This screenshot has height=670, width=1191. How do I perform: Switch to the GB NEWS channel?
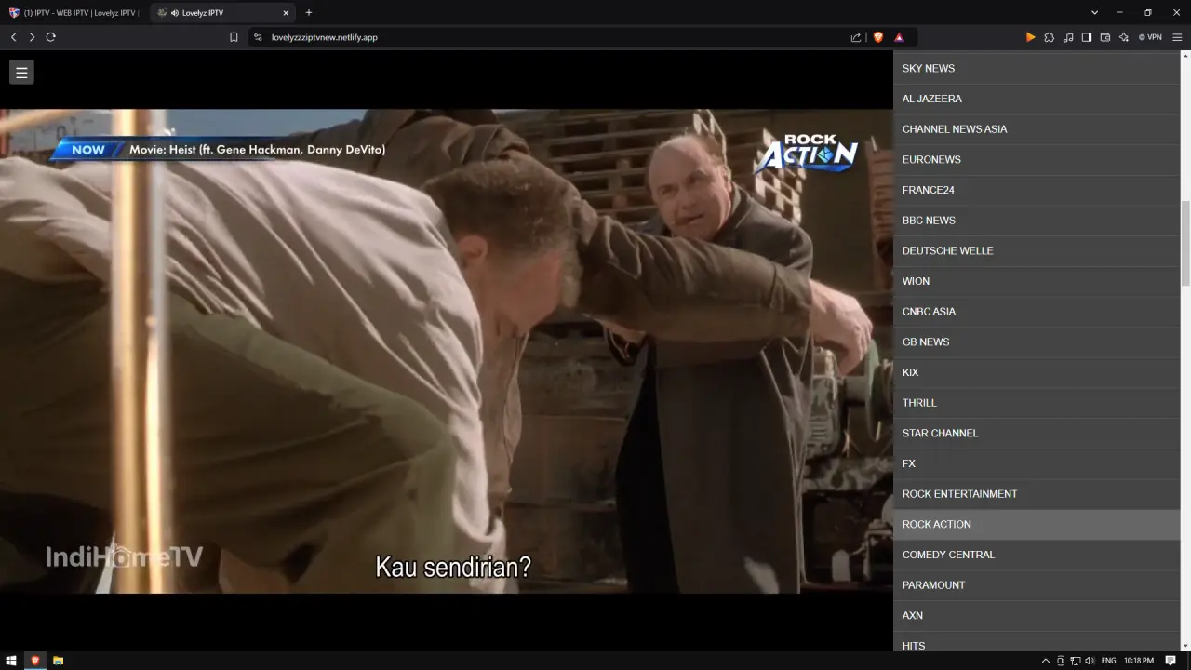tap(1037, 342)
